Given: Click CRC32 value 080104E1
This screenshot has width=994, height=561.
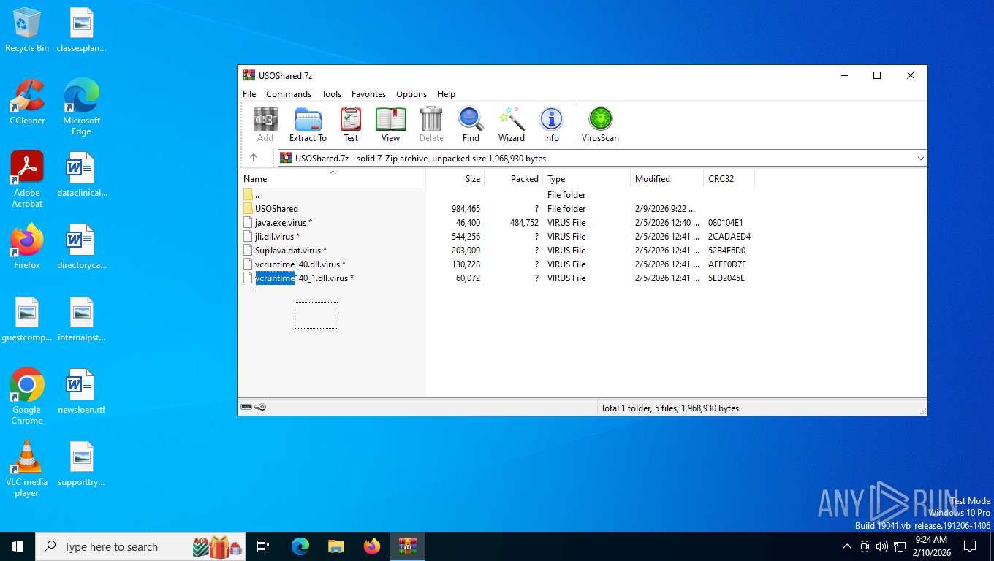Looking at the screenshot, I should click(x=725, y=223).
